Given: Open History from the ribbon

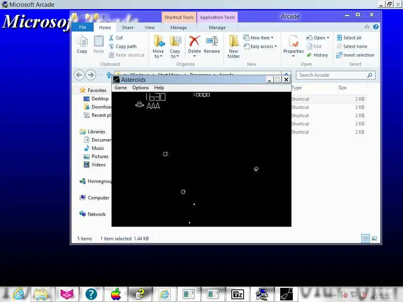Looking at the screenshot, I should (x=317, y=55).
